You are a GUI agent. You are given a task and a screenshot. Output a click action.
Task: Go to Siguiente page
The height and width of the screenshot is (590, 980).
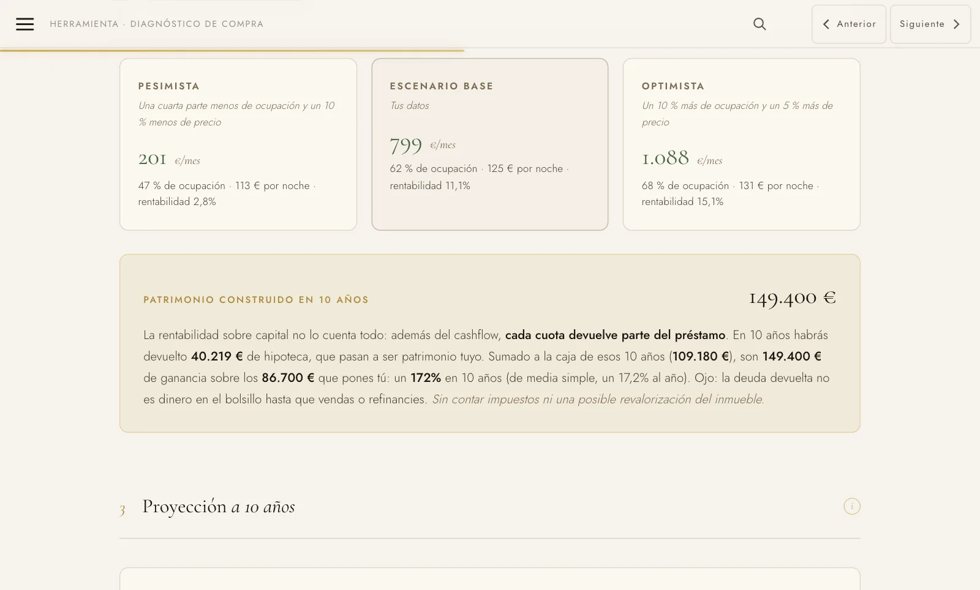[x=930, y=24]
